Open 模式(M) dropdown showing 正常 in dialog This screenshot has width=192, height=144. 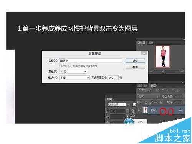point(74,78)
